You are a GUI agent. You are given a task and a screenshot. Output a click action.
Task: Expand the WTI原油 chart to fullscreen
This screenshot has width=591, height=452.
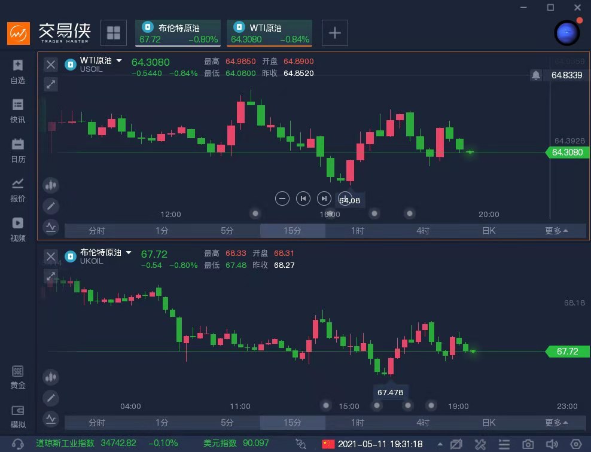point(50,84)
